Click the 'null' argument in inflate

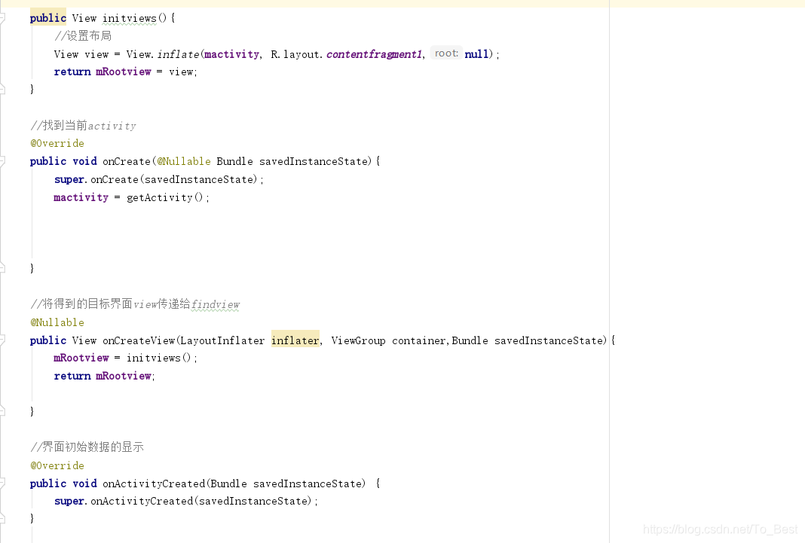click(476, 54)
